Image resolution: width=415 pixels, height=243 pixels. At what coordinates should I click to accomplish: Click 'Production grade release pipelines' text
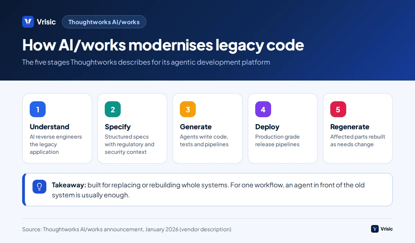pyautogui.click(x=277, y=140)
